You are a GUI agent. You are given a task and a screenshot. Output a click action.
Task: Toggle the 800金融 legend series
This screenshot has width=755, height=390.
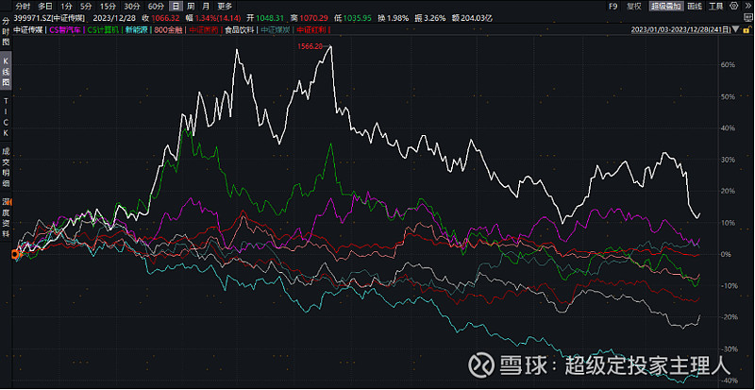[168, 29]
